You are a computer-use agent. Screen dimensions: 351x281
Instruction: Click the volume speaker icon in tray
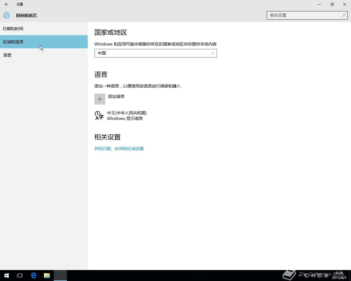pos(313,276)
